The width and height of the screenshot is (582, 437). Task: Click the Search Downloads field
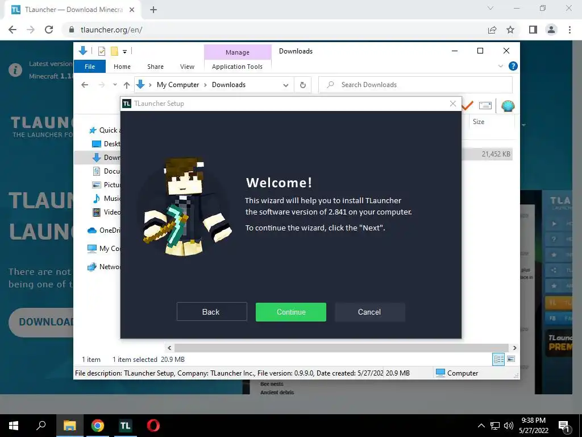415,85
